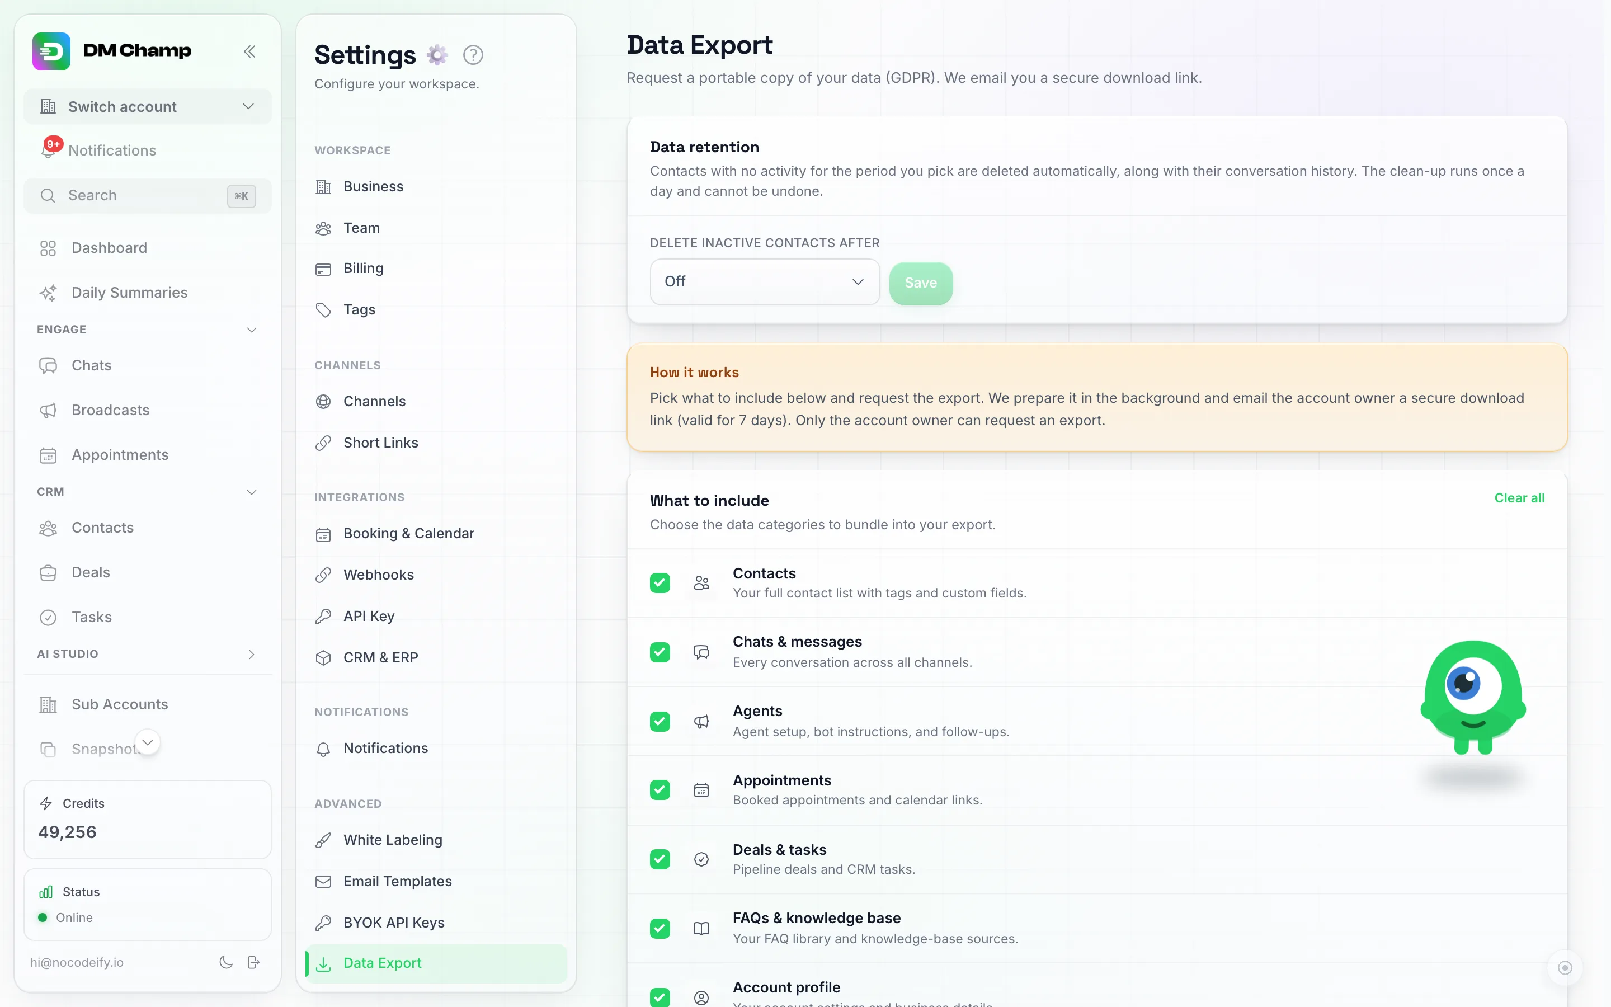This screenshot has height=1007, width=1611.
Task: Toggle dark mode moon icon
Action: click(225, 962)
